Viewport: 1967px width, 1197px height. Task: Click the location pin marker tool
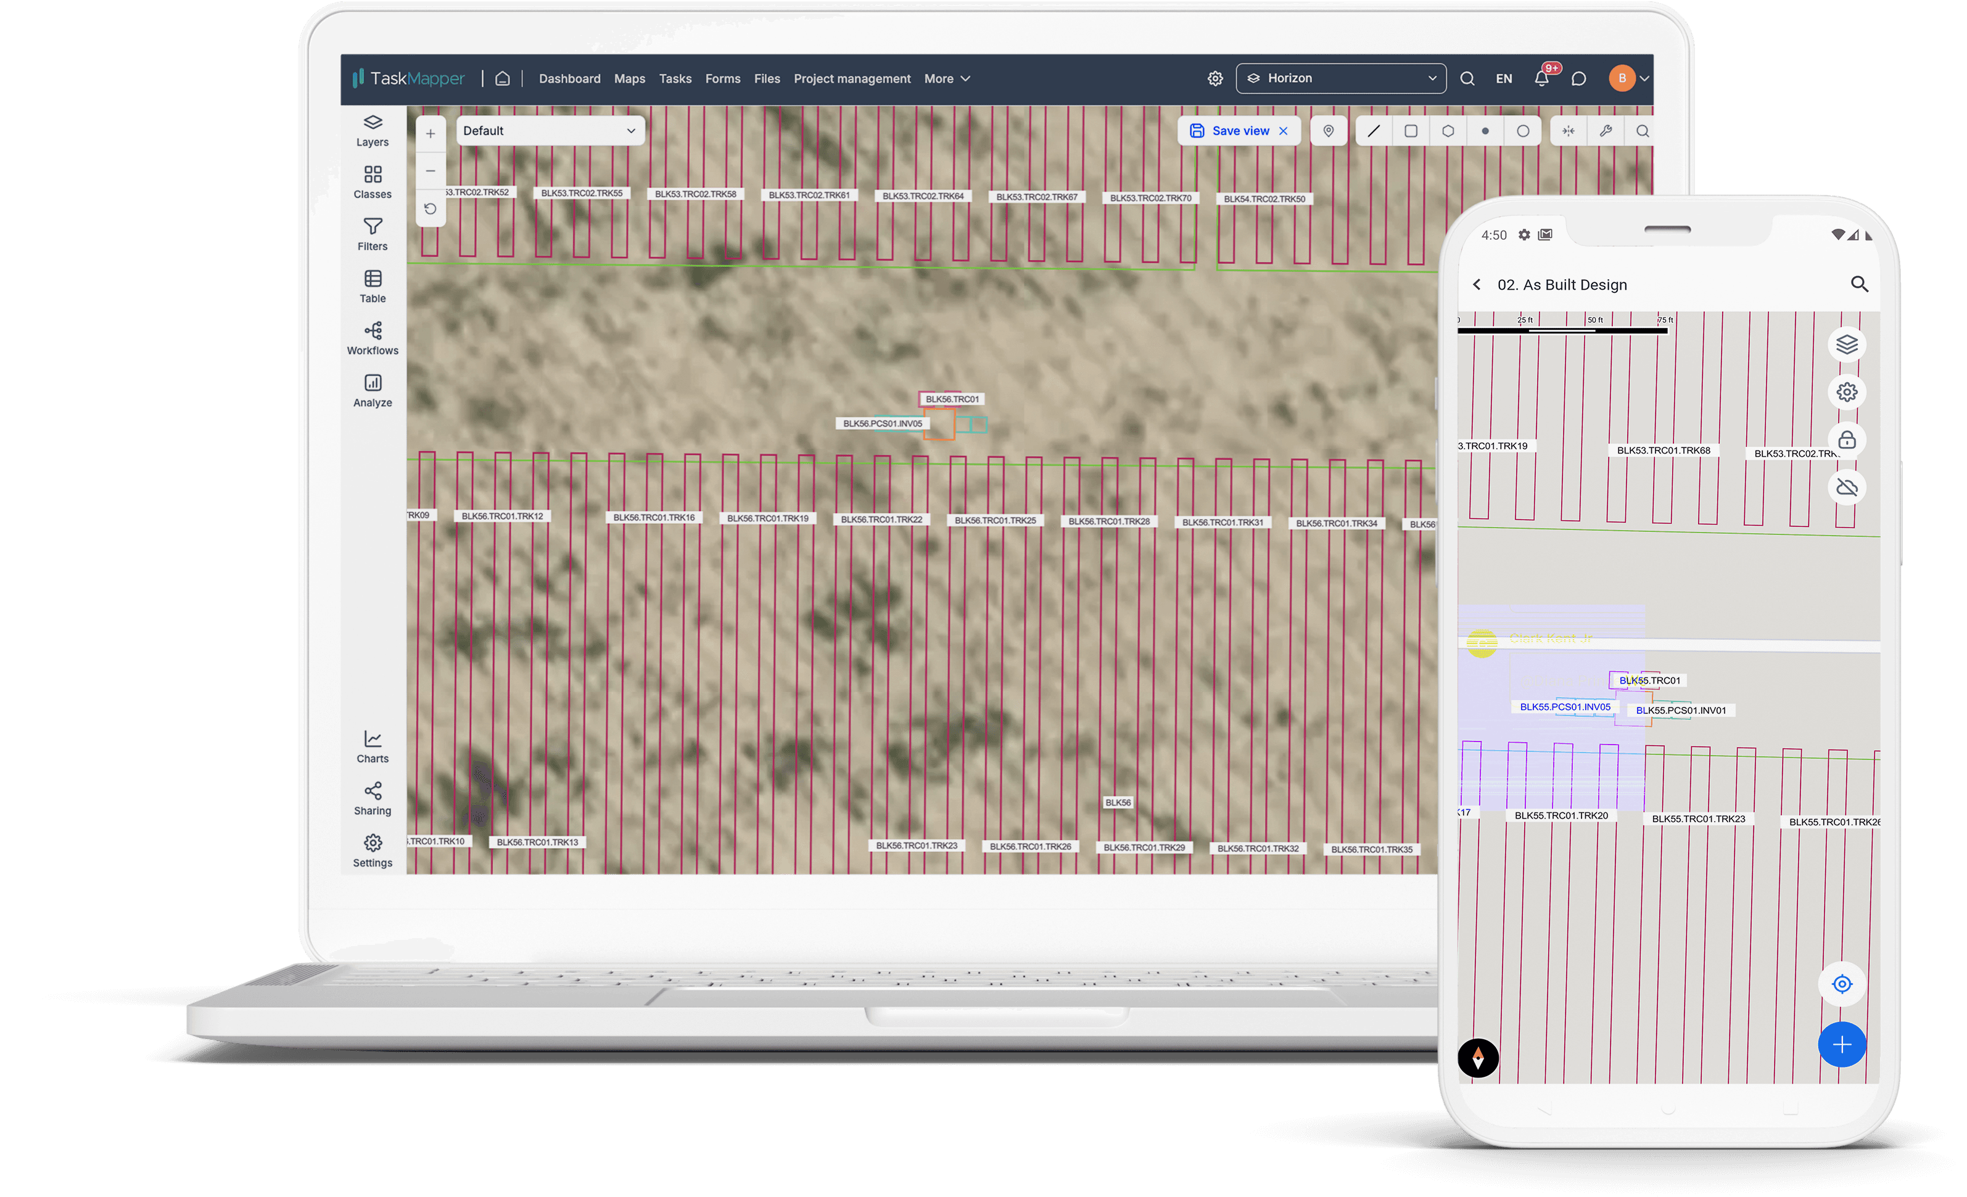pos(1329,131)
